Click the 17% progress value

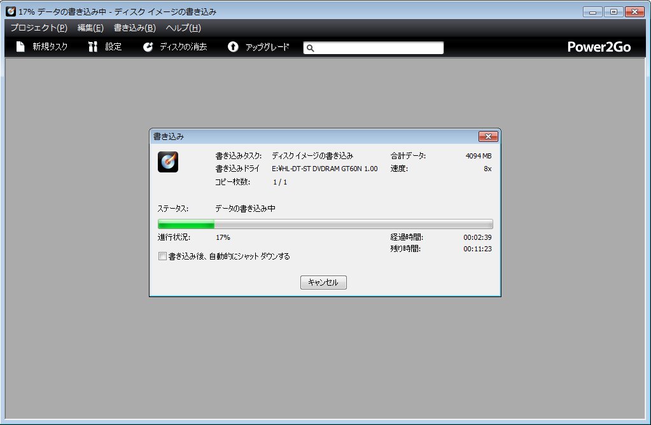point(223,237)
